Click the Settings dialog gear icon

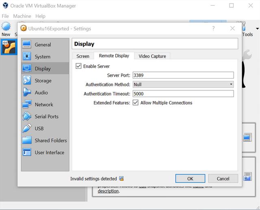pyautogui.click(x=24, y=28)
